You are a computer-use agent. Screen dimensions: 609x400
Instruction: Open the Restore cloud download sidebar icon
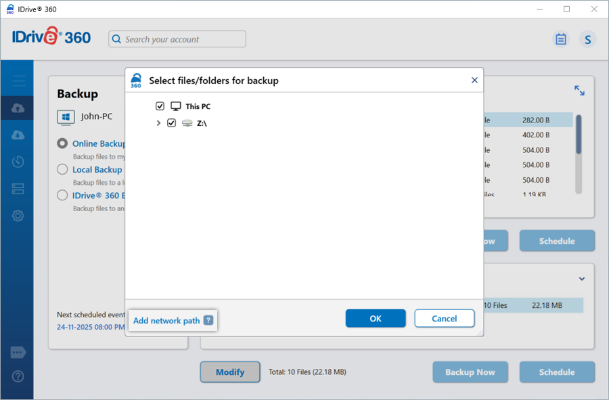tap(18, 135)
